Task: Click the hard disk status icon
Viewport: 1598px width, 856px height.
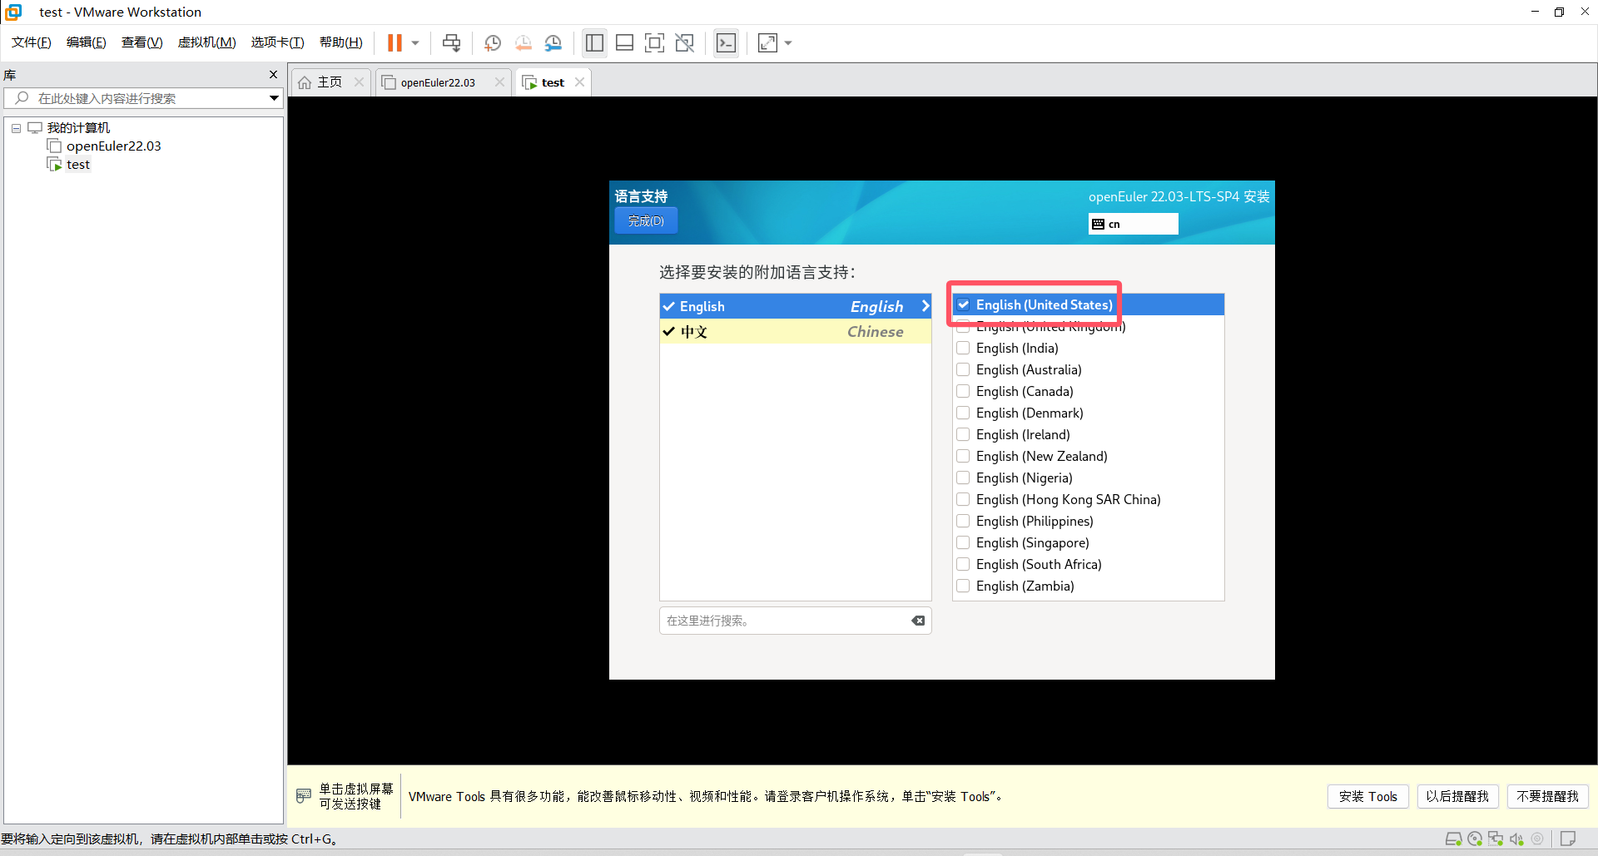Action: [1453, 839]
